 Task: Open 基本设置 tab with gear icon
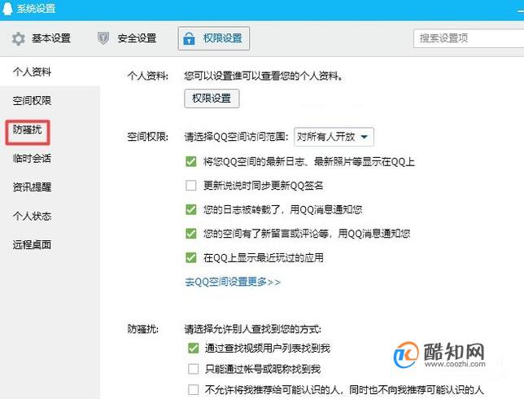(x=41, y=38)
